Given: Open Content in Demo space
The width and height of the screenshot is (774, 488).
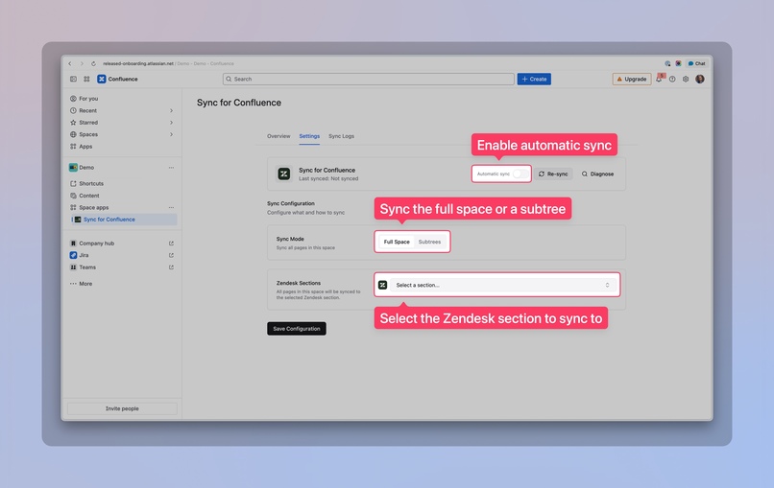Looking at the screenshot, I should tap(89, 196).
